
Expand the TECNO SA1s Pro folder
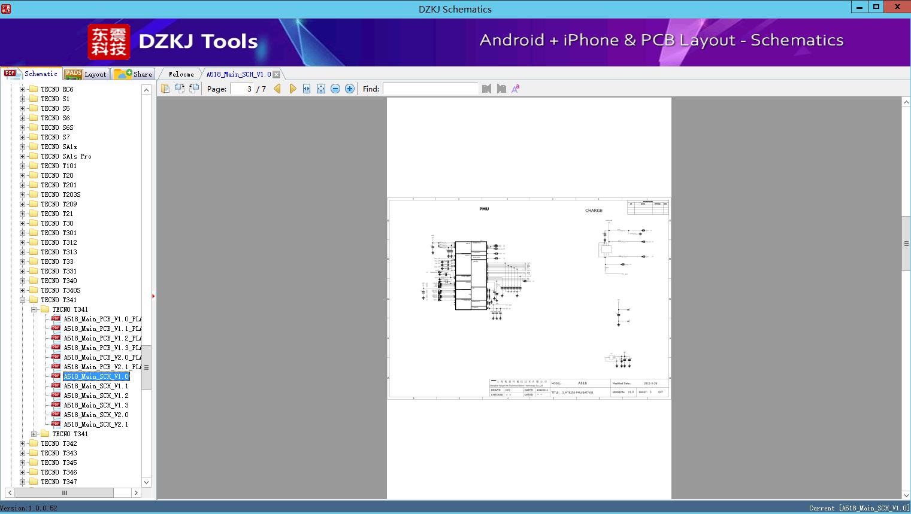(x=23, y=156)
